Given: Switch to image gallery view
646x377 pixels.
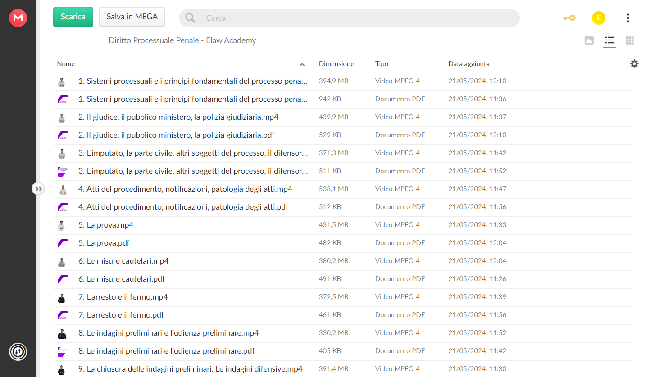Looking at the screenshot, I should point(589,40).
